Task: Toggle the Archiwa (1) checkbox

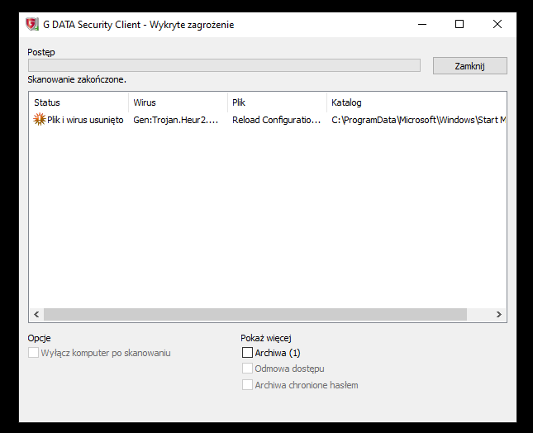Action: (247, 353)
